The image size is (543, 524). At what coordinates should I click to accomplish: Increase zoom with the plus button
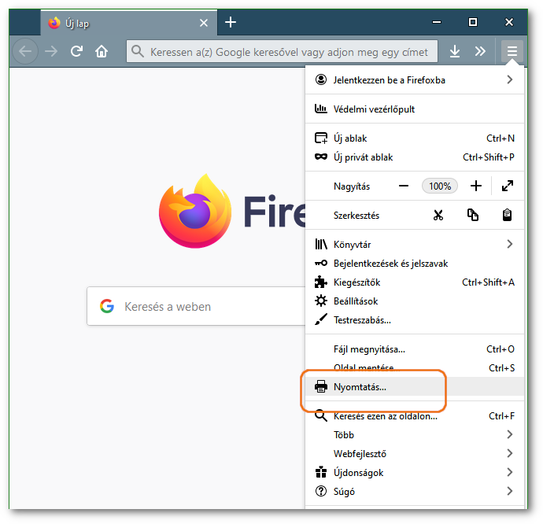tap(476, 186)
